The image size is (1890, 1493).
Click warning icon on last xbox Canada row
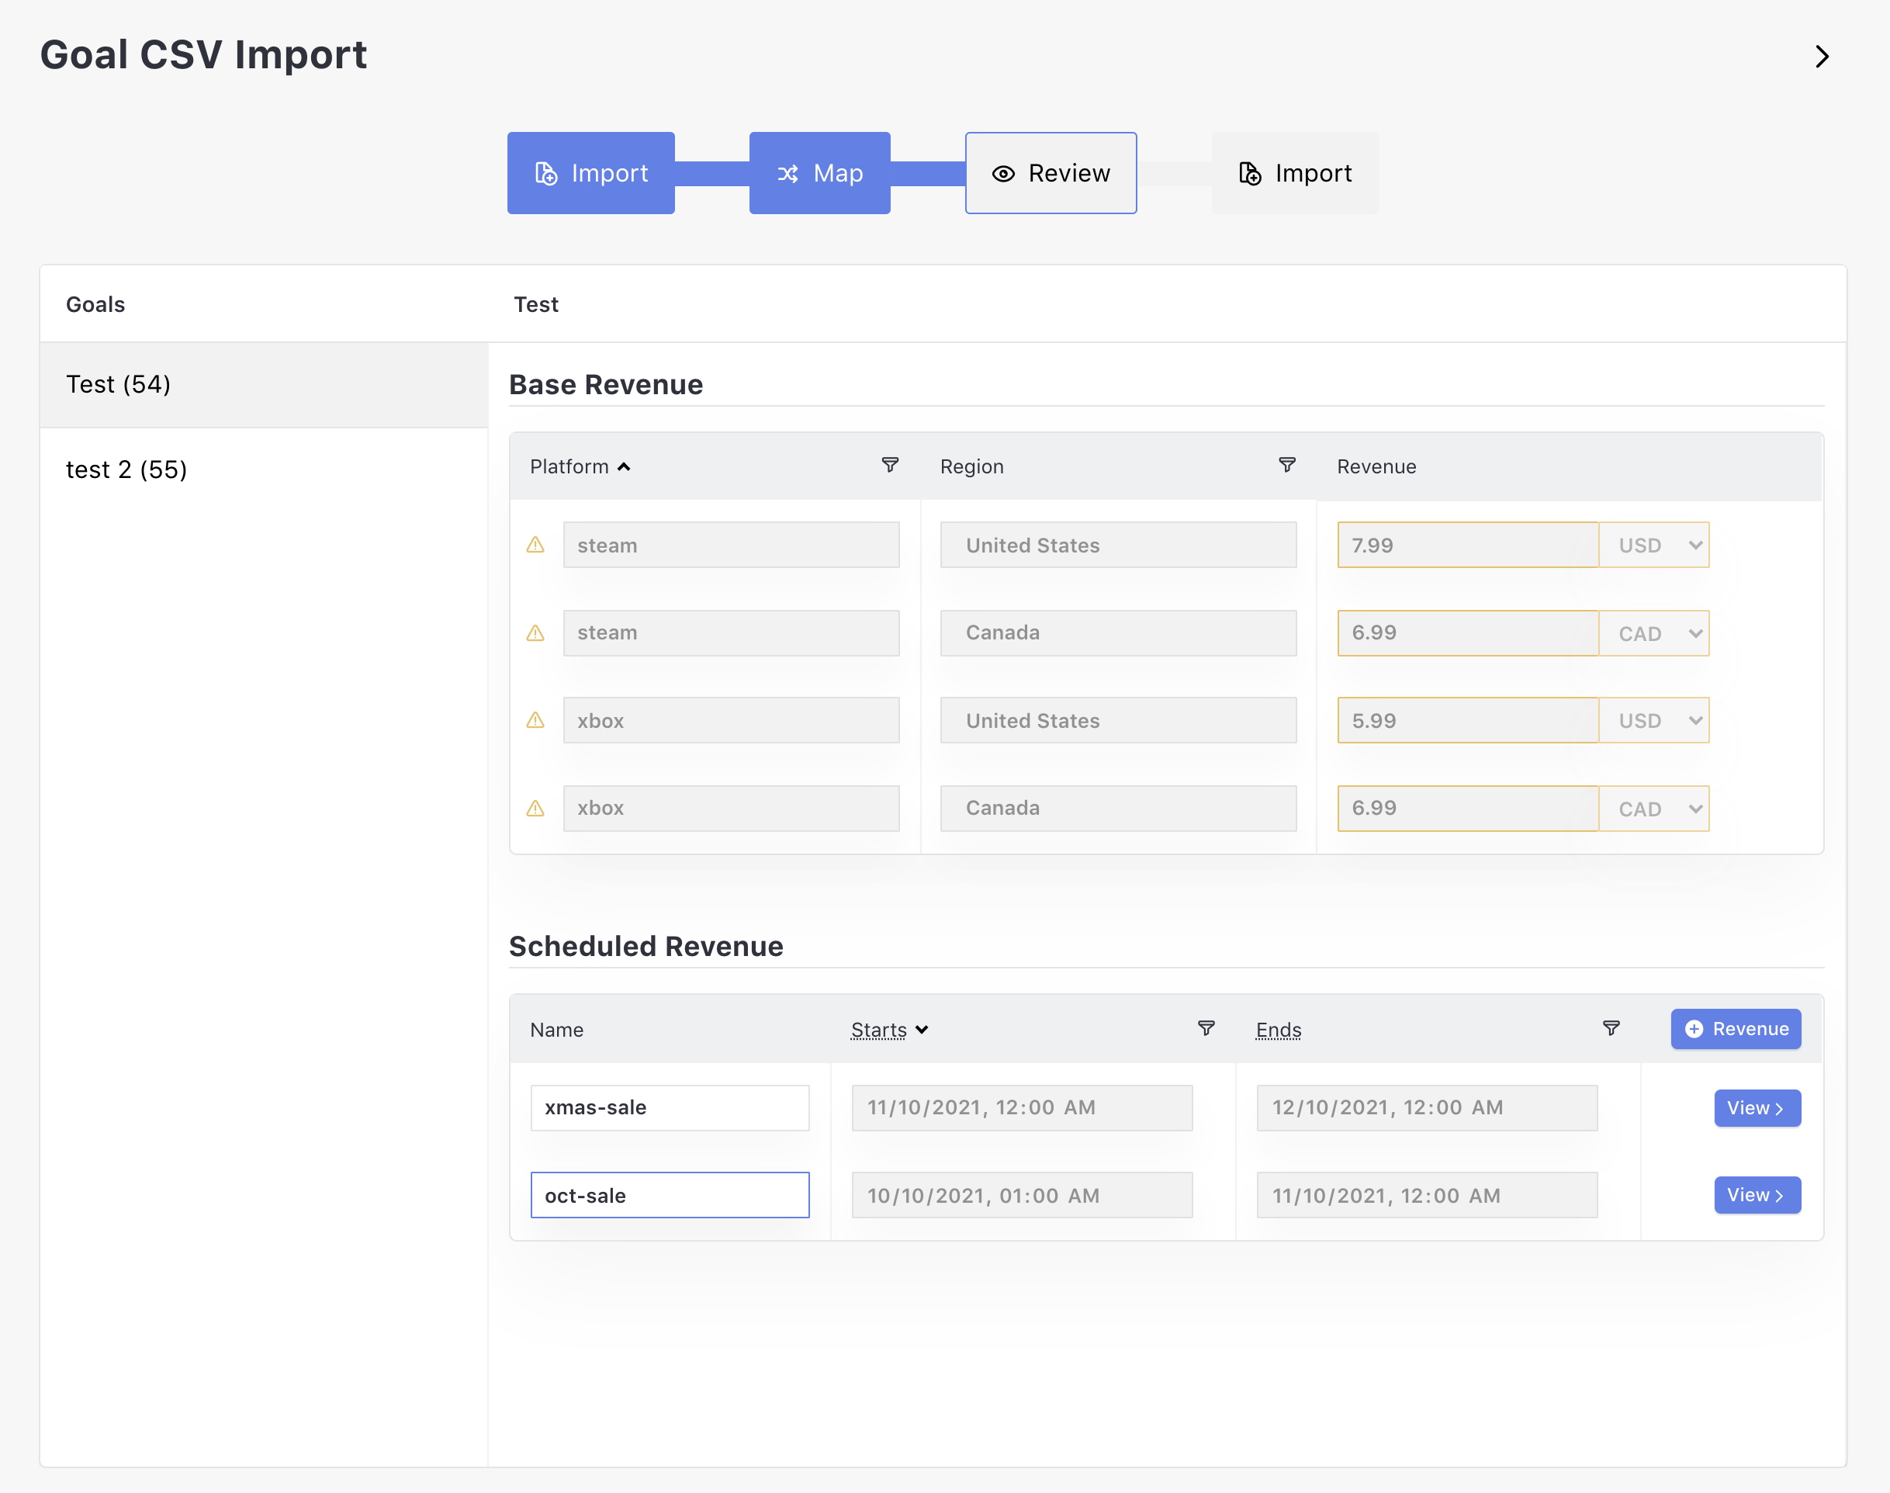point(535,809)
